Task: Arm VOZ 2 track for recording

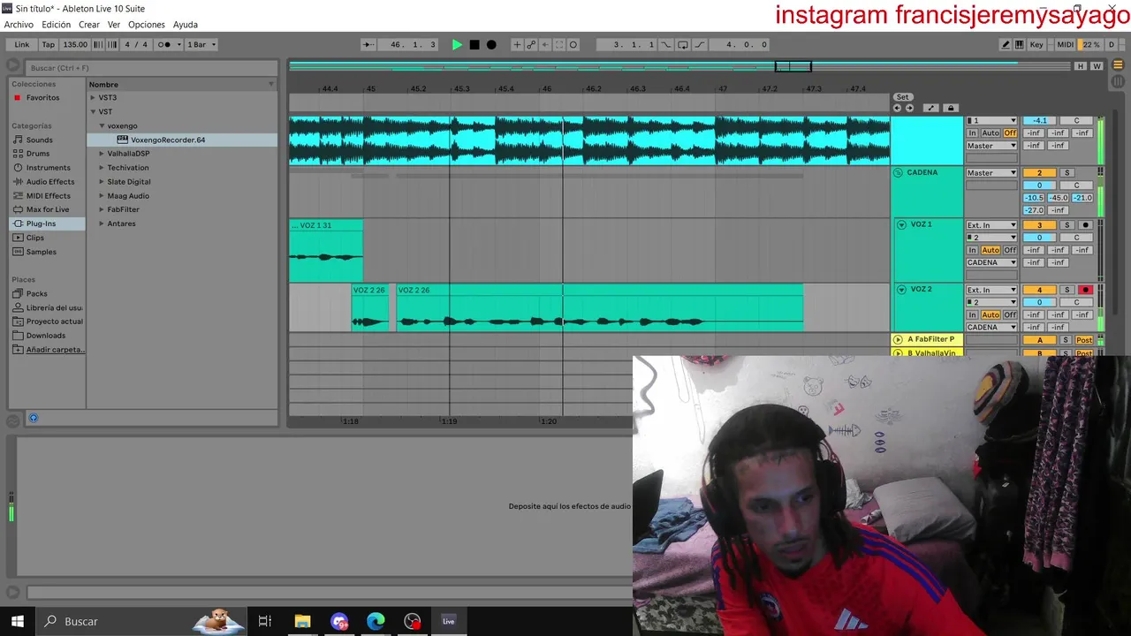Action: pos(1085,290)
